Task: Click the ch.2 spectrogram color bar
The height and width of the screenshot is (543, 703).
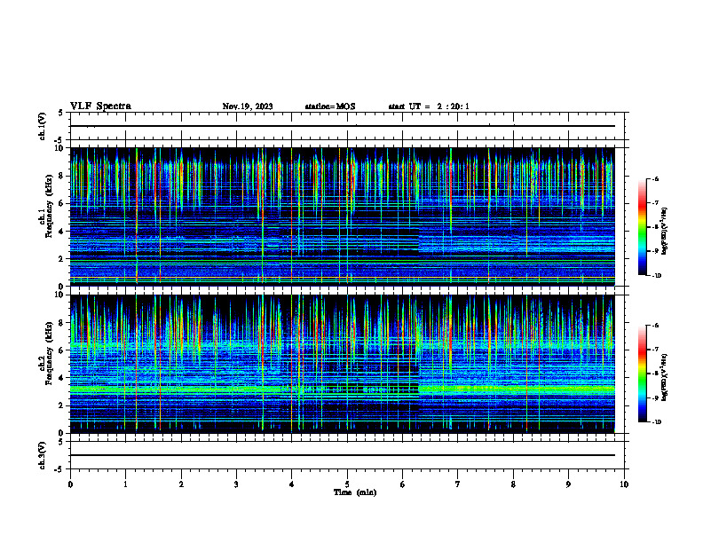Action: pos(643,374)
